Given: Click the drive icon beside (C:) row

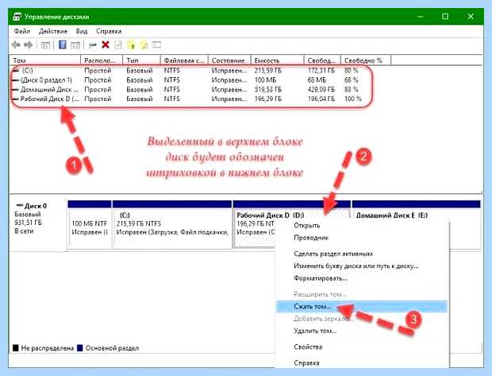Looking at the screenshot, I should tap(16, 71).
